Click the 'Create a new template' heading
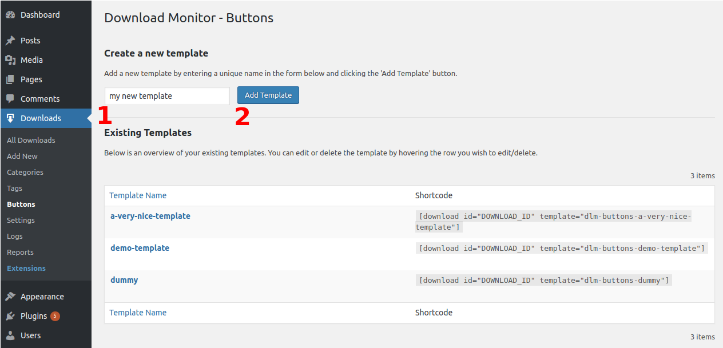This screenshot has height=348, width=723. click(156, 53)
